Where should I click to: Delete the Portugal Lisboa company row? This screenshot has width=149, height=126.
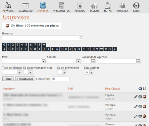(x=144, y=106)
